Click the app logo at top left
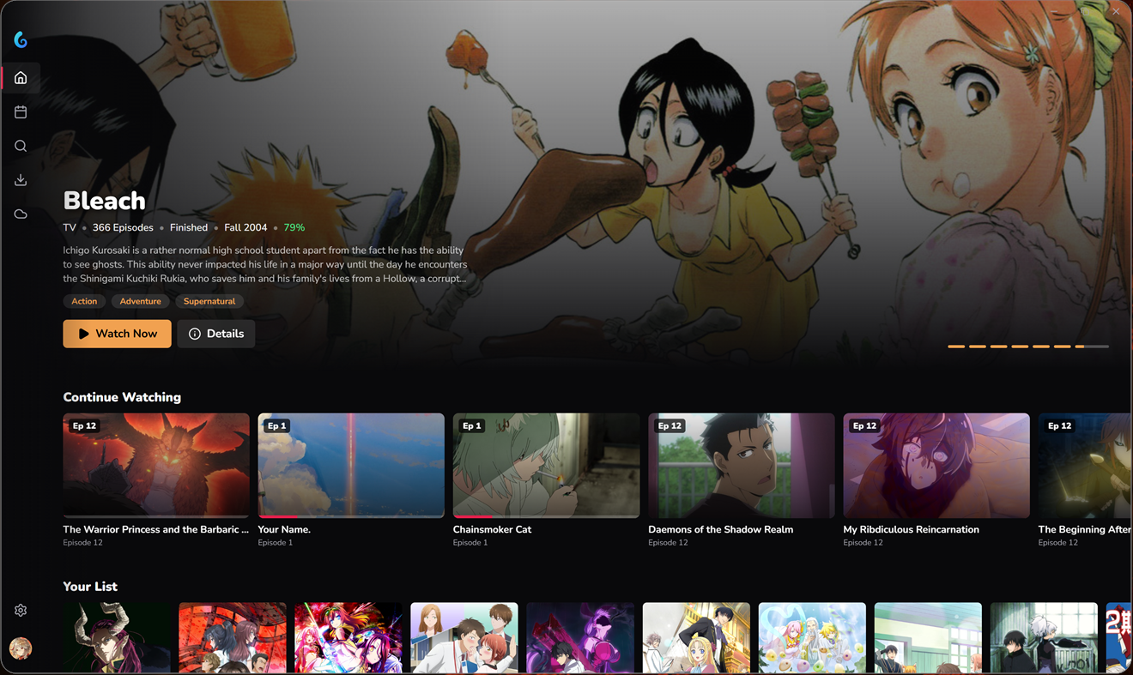Screen dimensions: 1133x675 point(21,39)
